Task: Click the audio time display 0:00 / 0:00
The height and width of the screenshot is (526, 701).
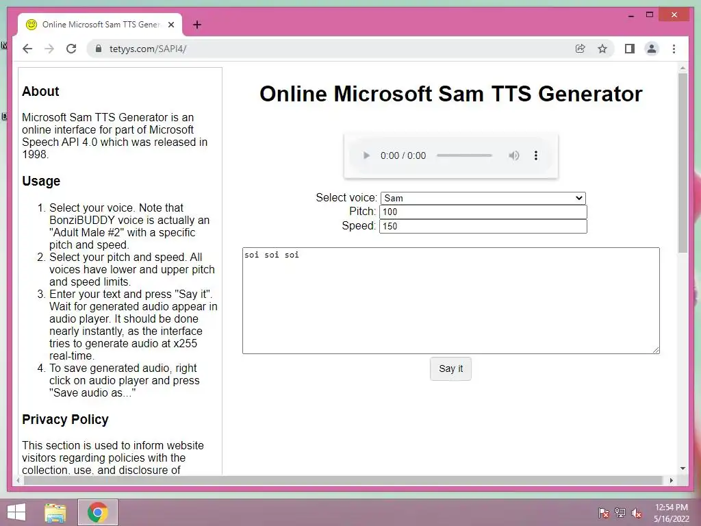Action: click(x=403, y=155)
